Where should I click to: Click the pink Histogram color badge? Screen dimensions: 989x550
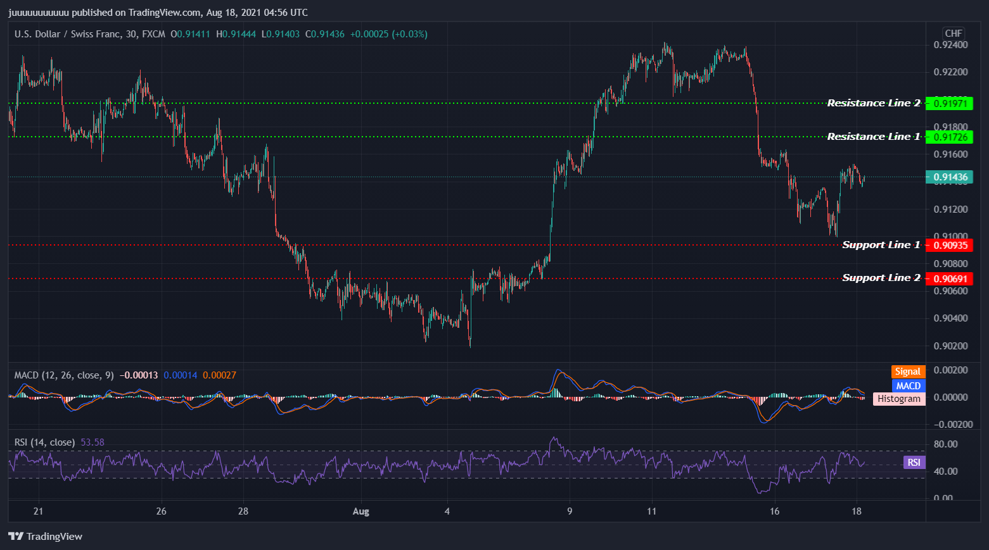[x=898, y=399]
